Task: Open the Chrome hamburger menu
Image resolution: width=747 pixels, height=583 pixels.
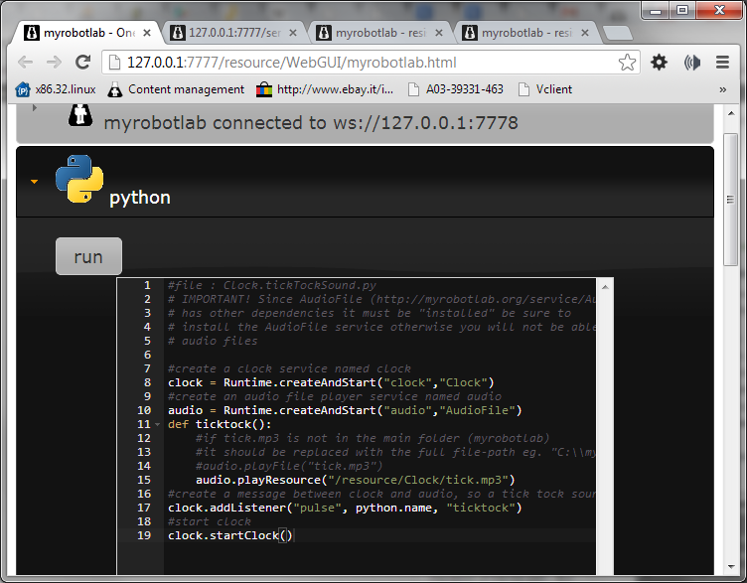Action: [723, 63]
